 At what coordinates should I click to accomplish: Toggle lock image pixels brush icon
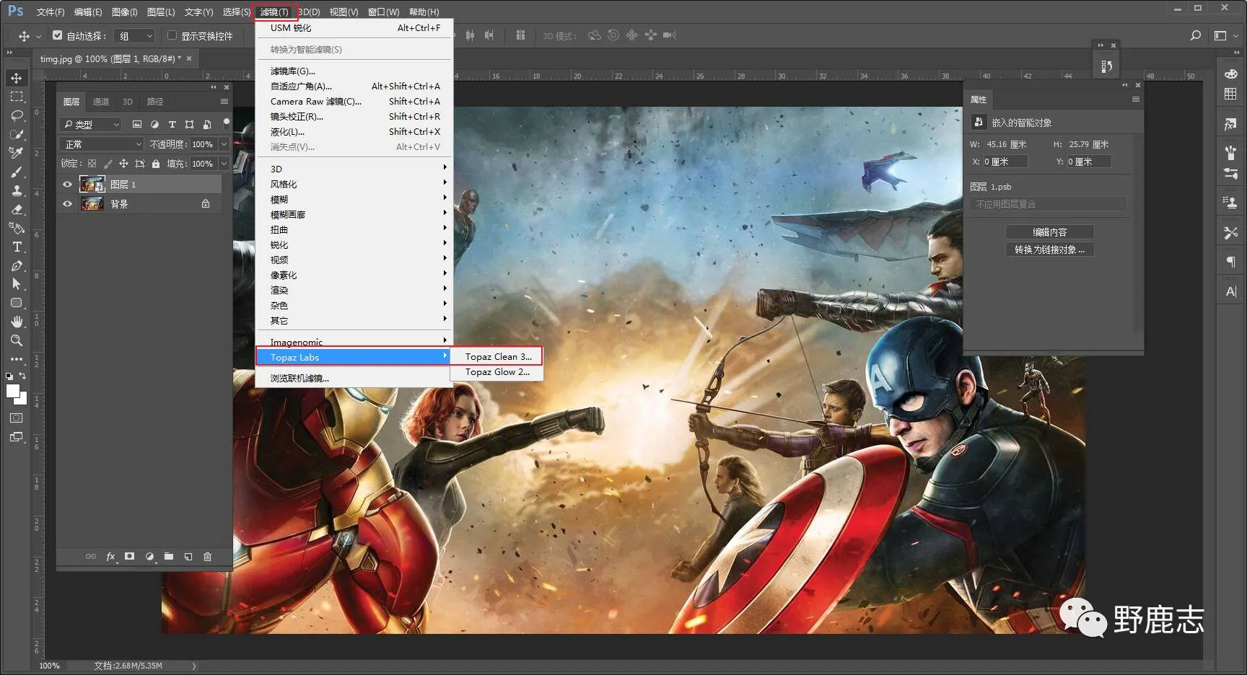pos(108,164)
